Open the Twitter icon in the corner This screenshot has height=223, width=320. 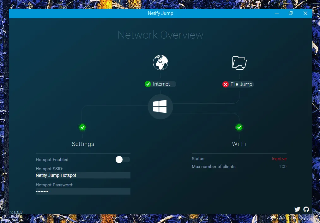pos(297,209)
